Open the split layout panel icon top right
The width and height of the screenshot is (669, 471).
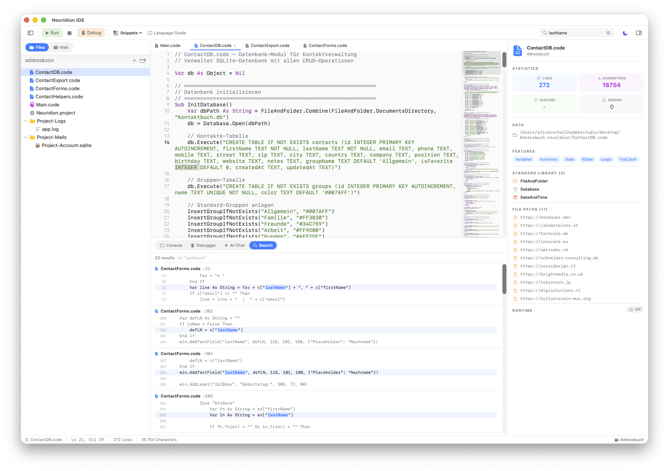(639, 33)
